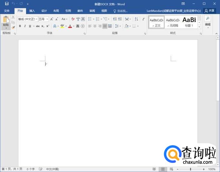Select justify alignment button

(105, 26)
